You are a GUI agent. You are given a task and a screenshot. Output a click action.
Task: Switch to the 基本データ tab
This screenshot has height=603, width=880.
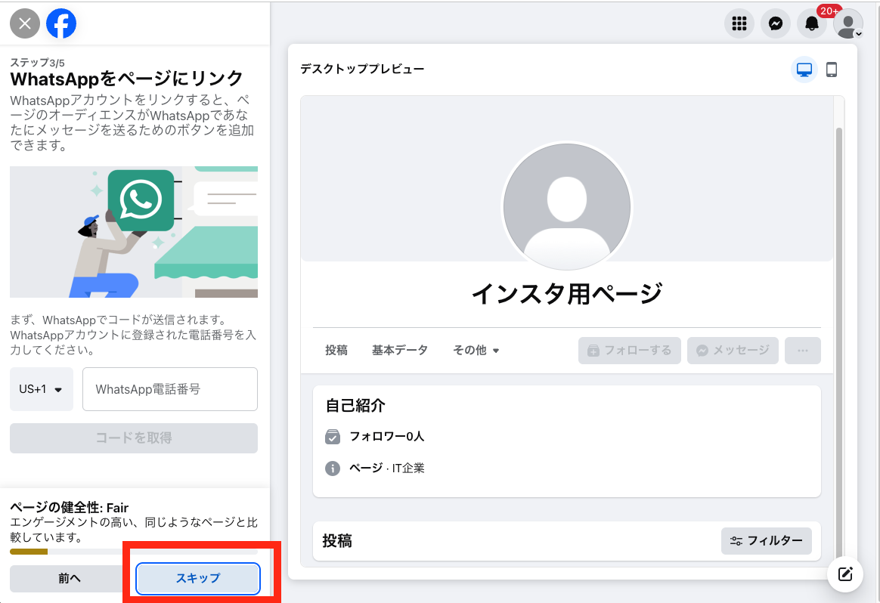tap(400, 350)
